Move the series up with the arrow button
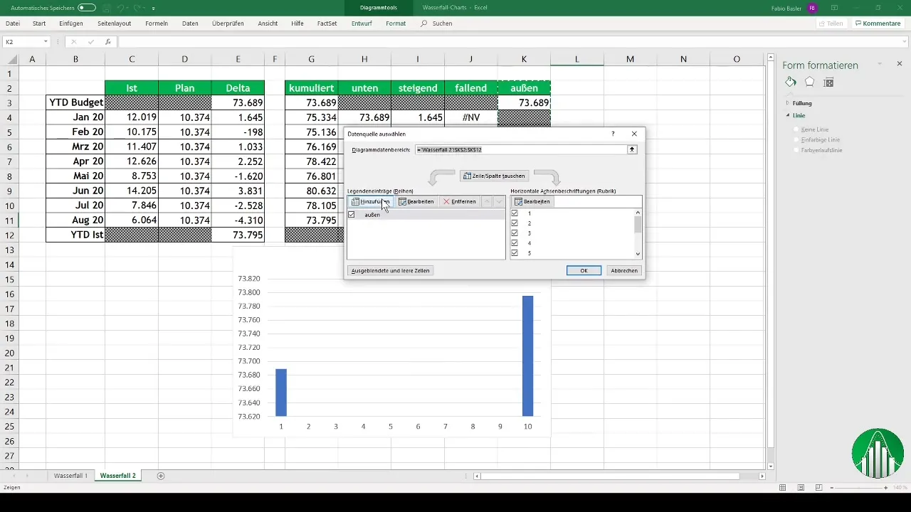The image size is (911, 512). coord(487,202)
